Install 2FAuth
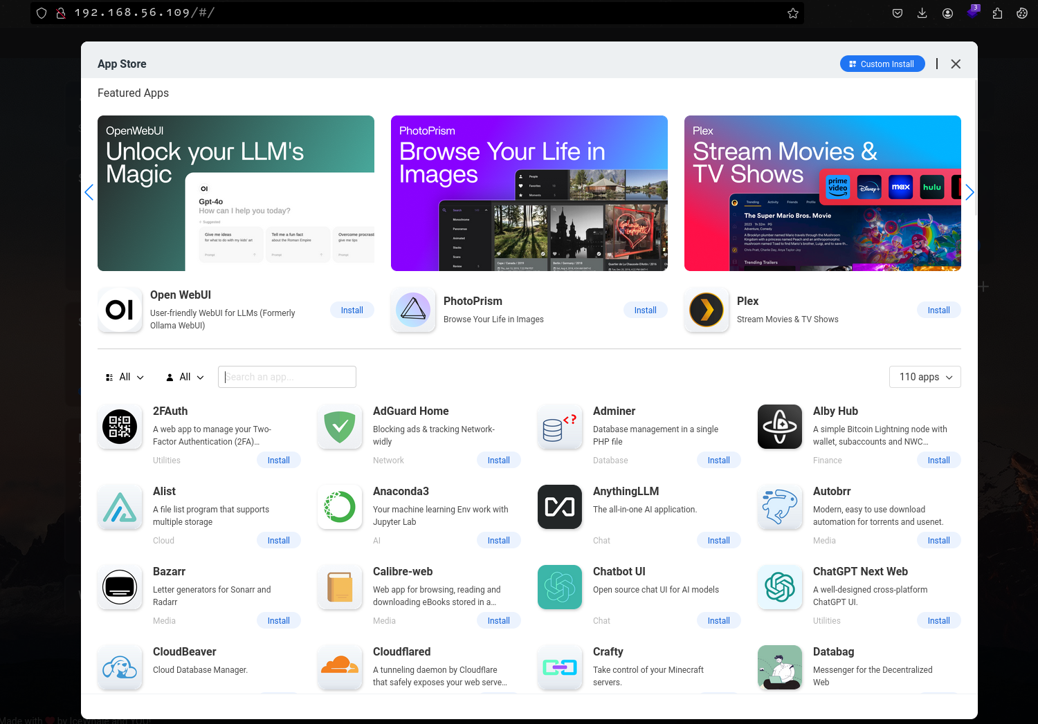This screenshot has width=1038, height=724. pyautogui.click(x=279, y=460)
